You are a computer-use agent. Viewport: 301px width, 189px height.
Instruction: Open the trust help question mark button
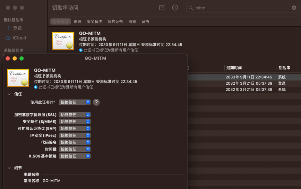[96, 102]
